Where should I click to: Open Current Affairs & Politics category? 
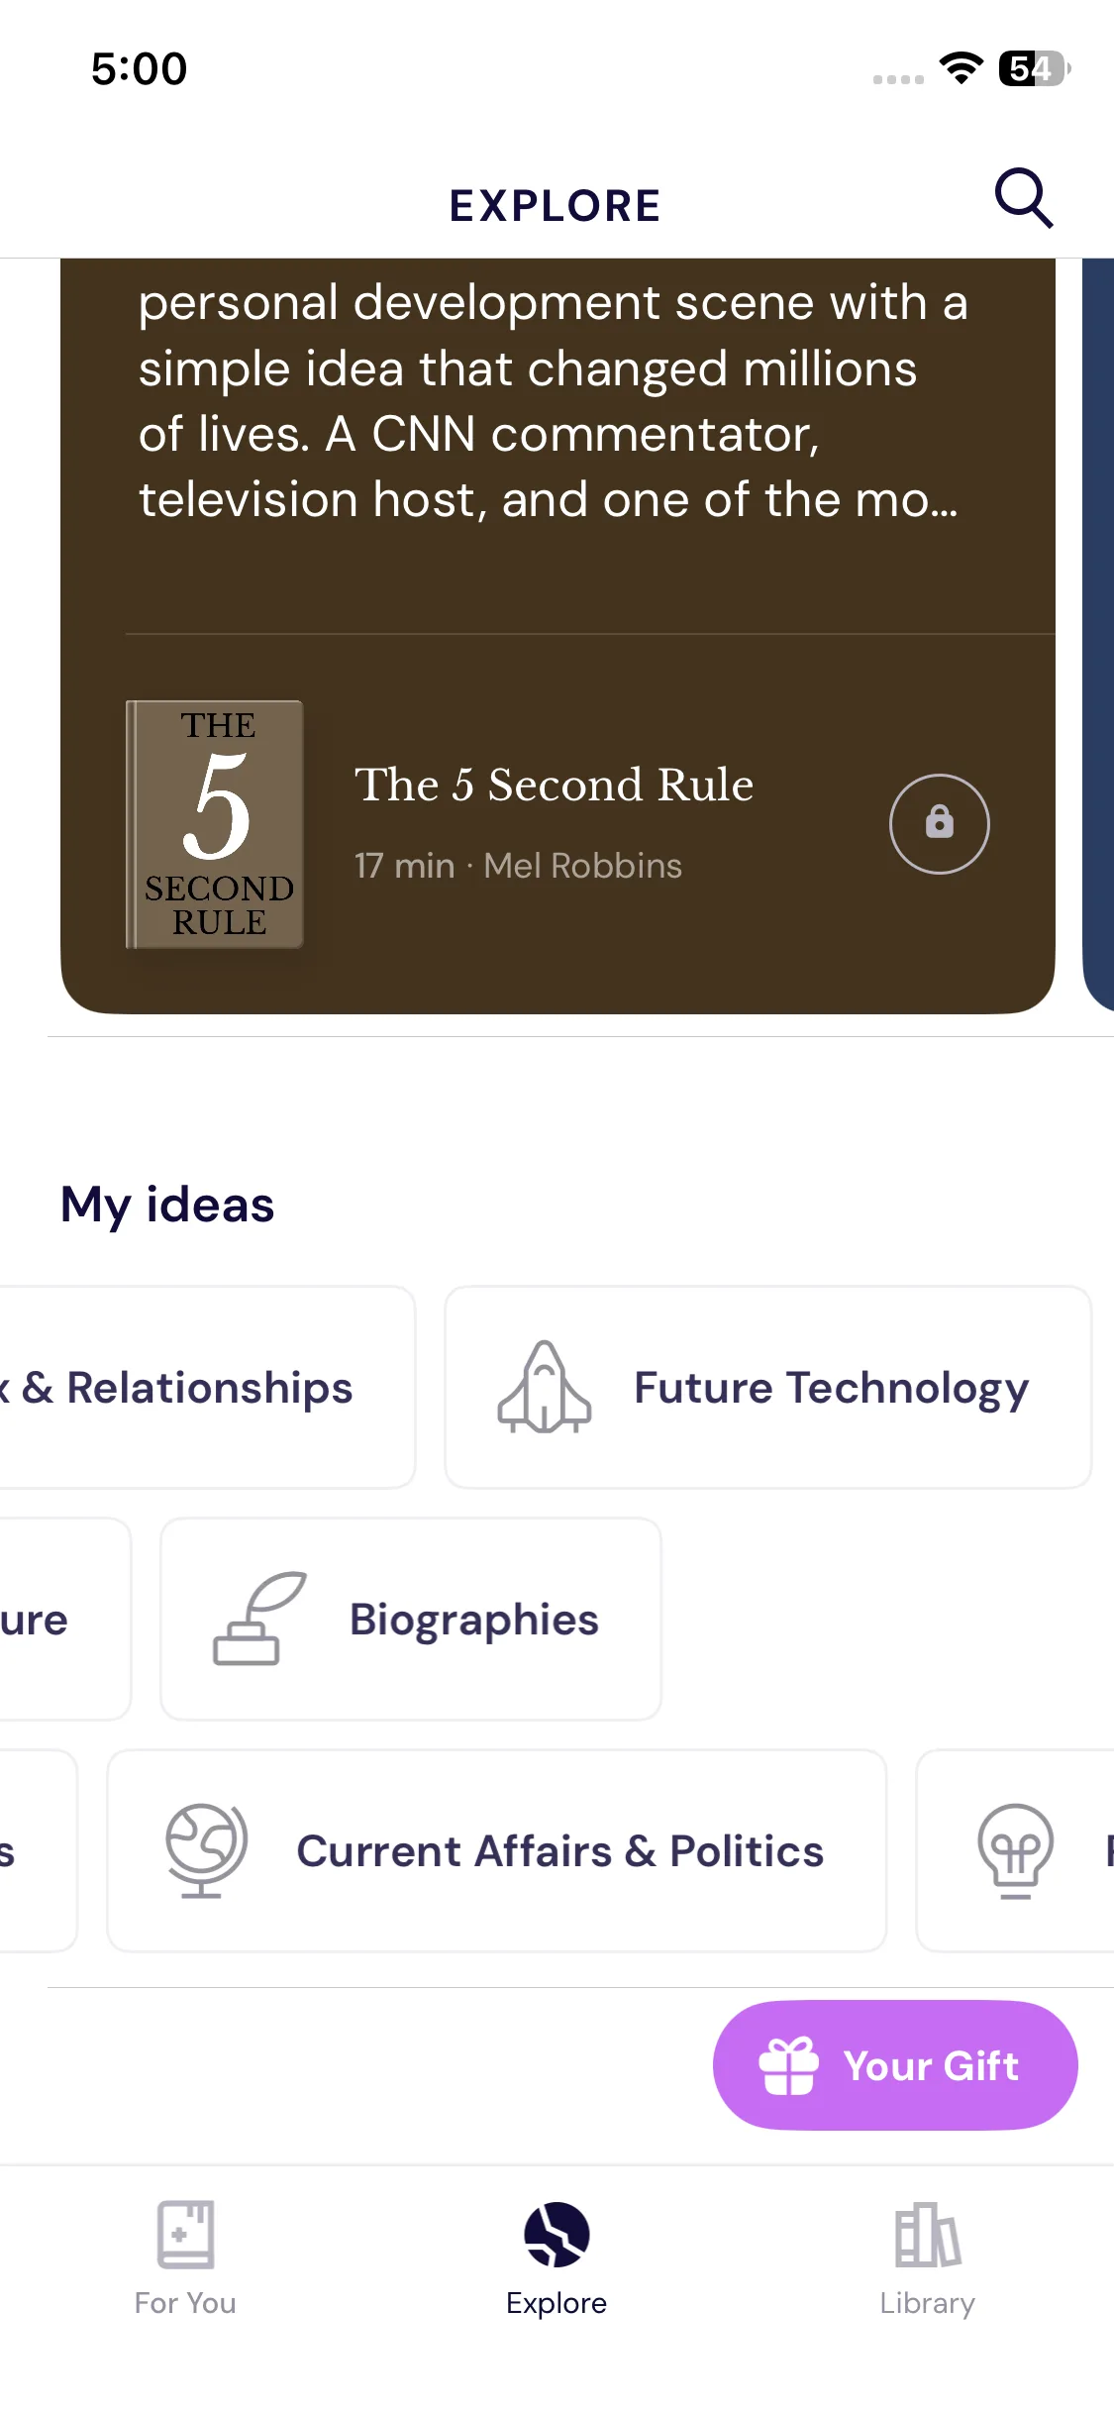(x=559, y=1850)
